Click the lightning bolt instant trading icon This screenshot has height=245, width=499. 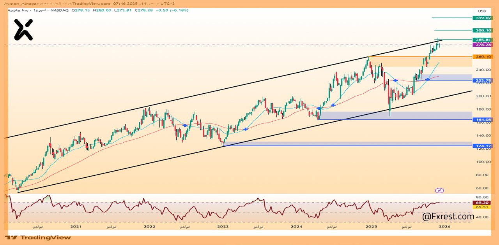440,190
